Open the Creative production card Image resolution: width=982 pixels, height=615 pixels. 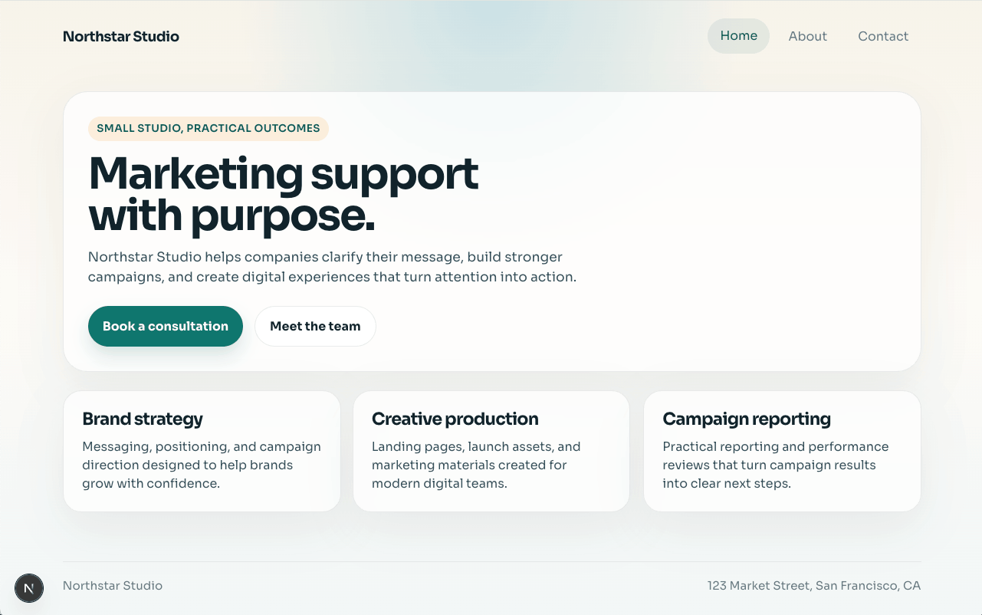click(x=455, y=419)
